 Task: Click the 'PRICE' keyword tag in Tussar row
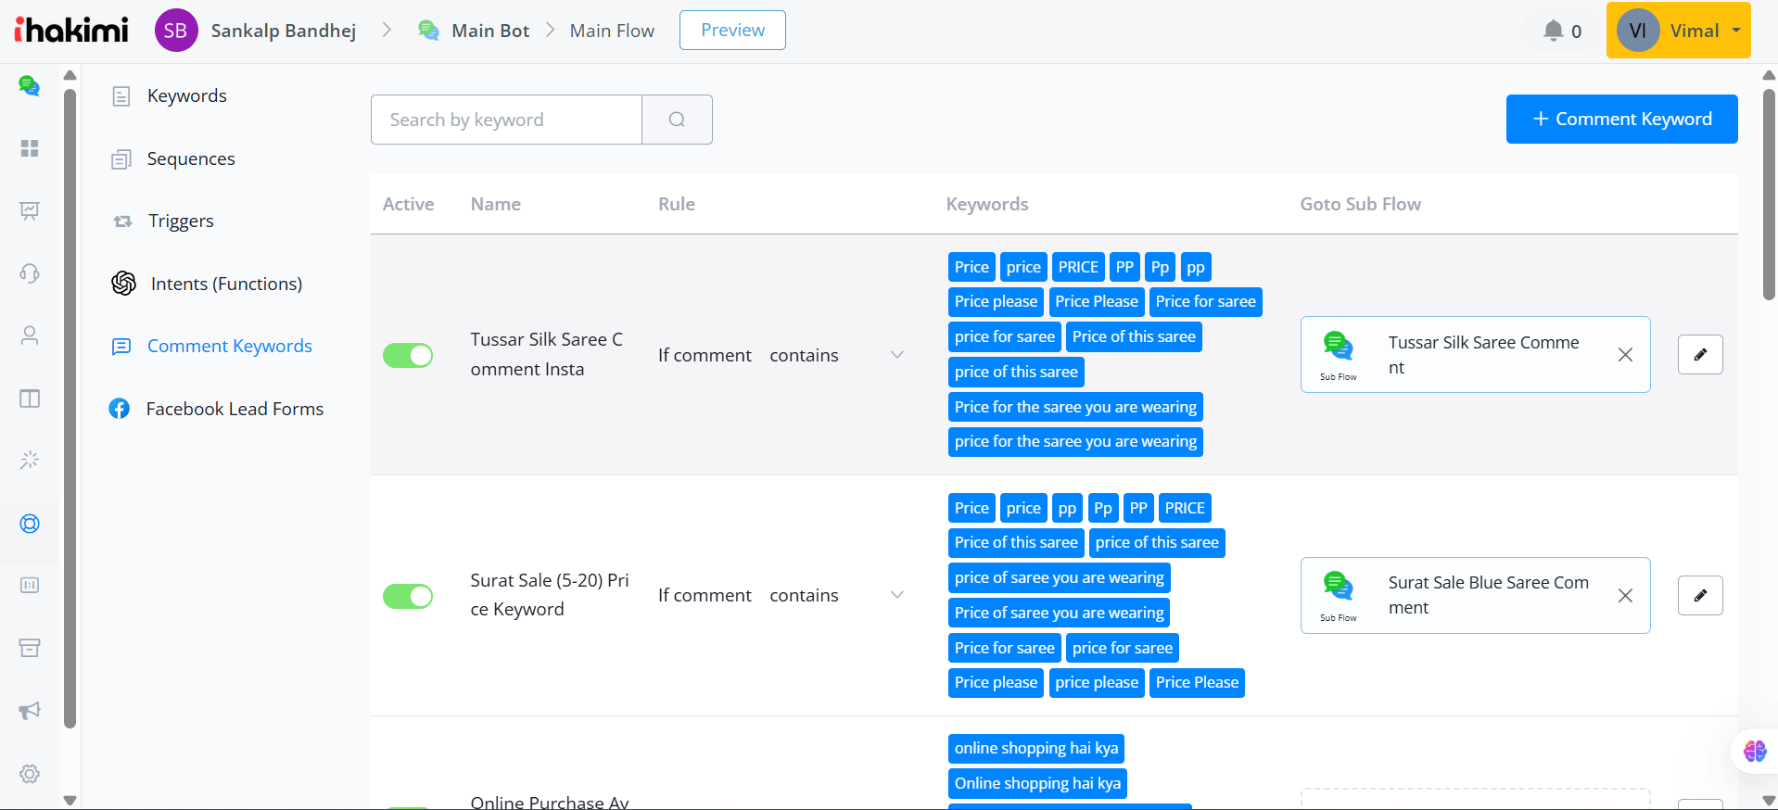click(x=1078, y=267)
